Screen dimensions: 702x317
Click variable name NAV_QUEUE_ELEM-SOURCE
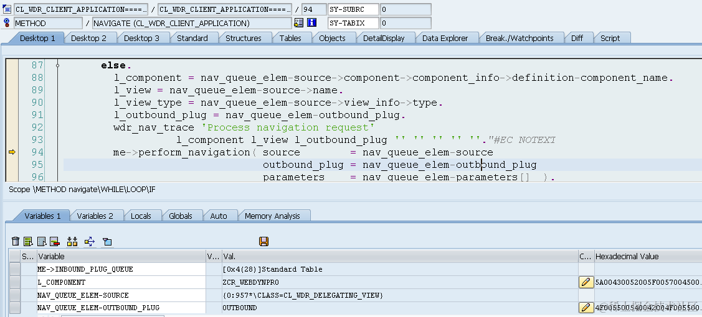83,295
